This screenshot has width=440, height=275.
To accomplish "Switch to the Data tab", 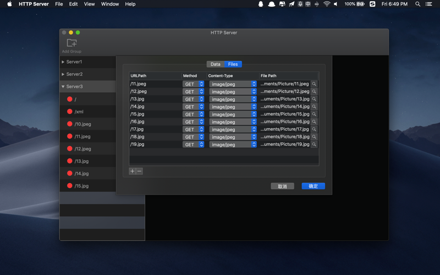I will [x=216, y=64].
